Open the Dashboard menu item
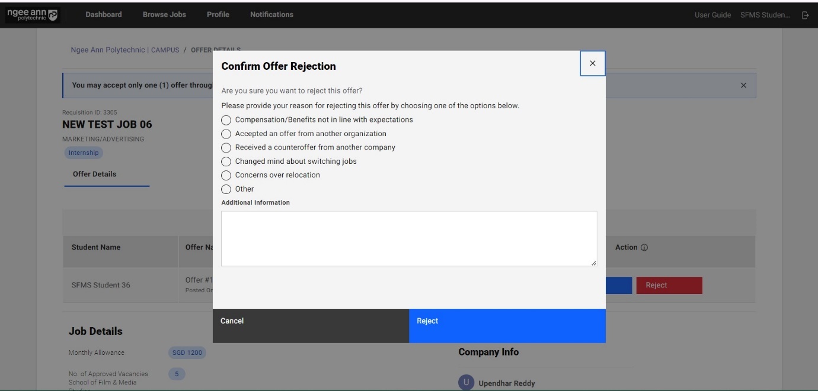Image resolution: width=818 pixels, height=391 pixels. click(x=104, y=15)
